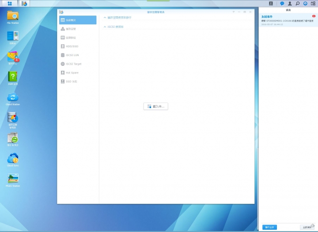Click the red unread count badge
This screenshot has height=232, width=318.
tap(314, 16)
